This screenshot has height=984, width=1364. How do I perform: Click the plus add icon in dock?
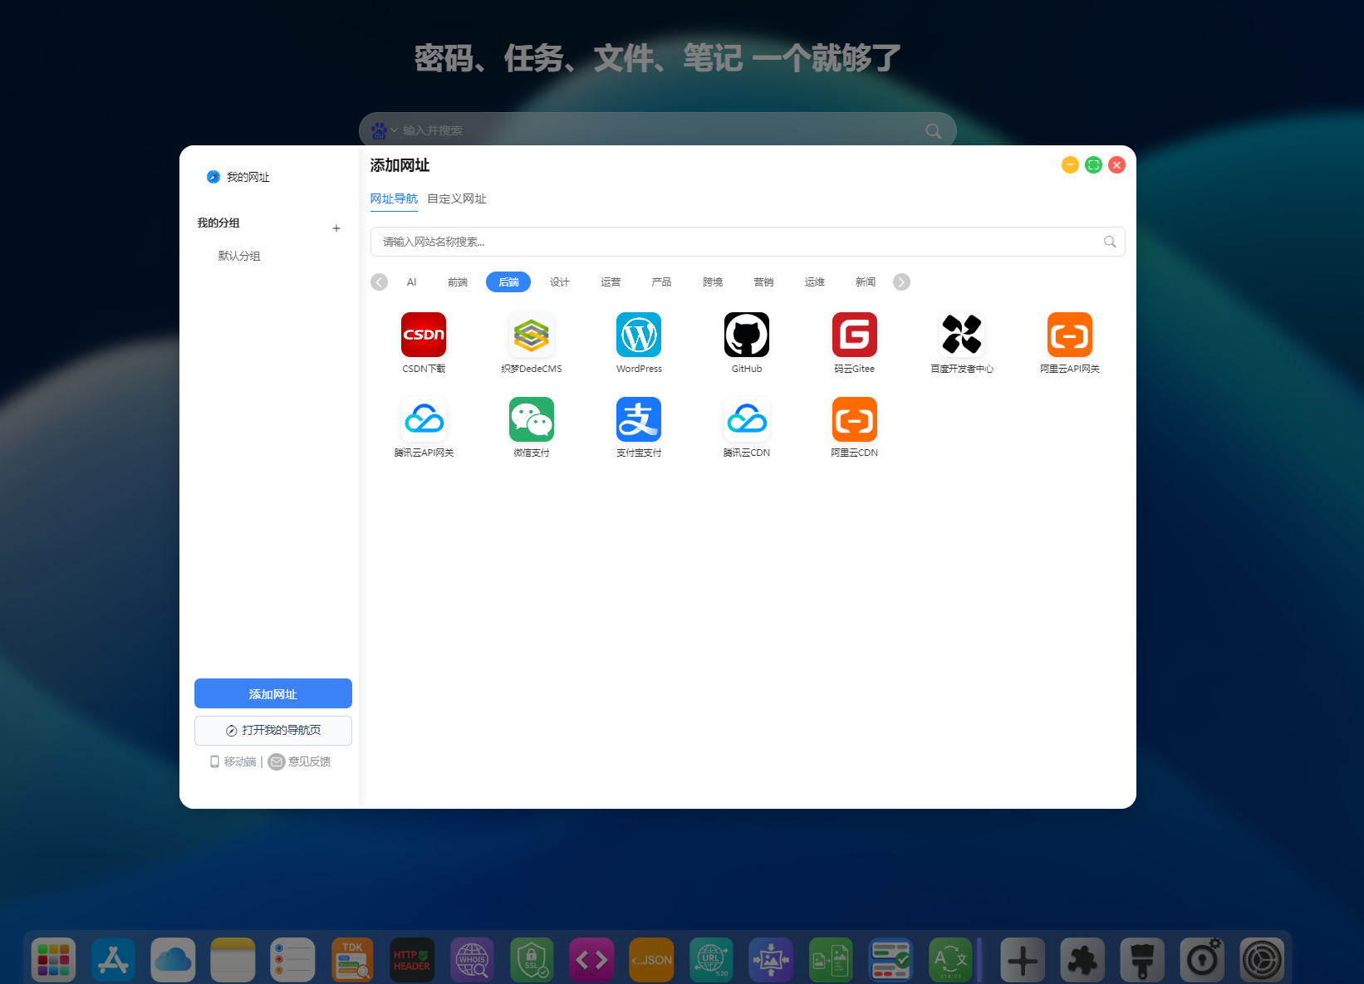tap(1023, 960)
